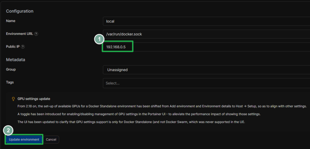
Task: Click the Configuration section heading
Action: tap(20, 11)
